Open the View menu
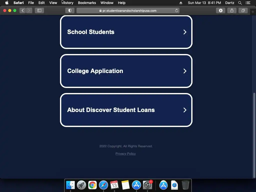Viewport: 256px width, 192px height. coord(53,3)
